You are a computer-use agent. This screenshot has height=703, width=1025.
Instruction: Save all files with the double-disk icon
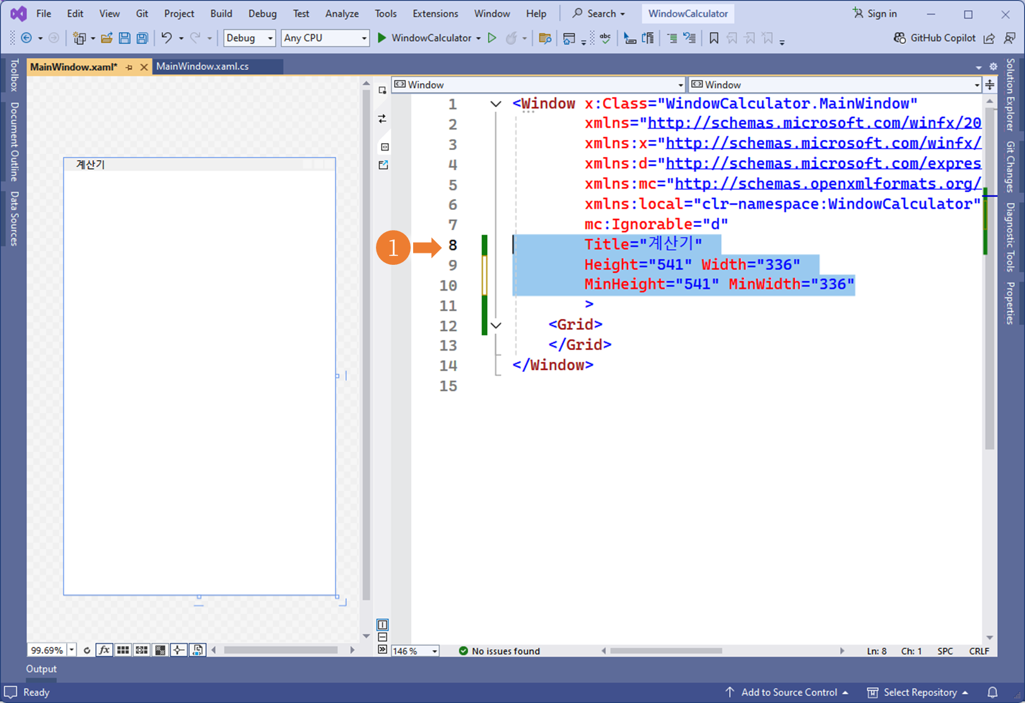tap(142, 38)
